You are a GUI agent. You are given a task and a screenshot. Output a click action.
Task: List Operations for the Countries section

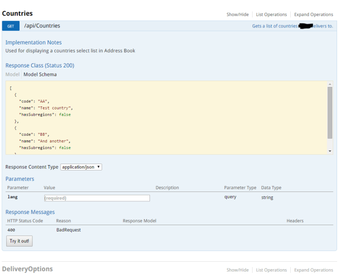point(271,15)
